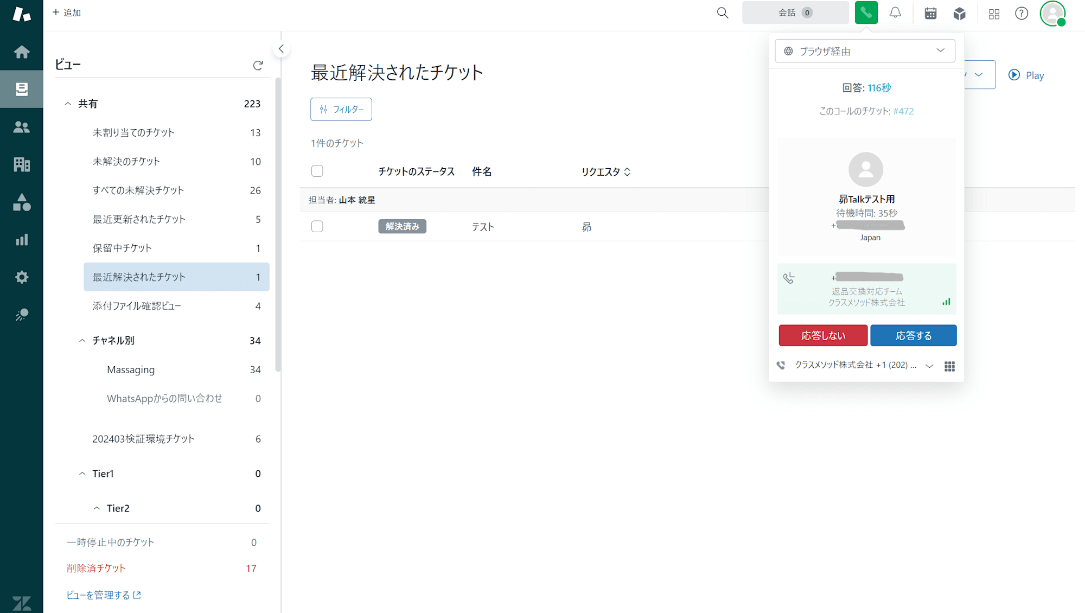
Task: Collapse the Tier1 group
Action: (82, 474)
